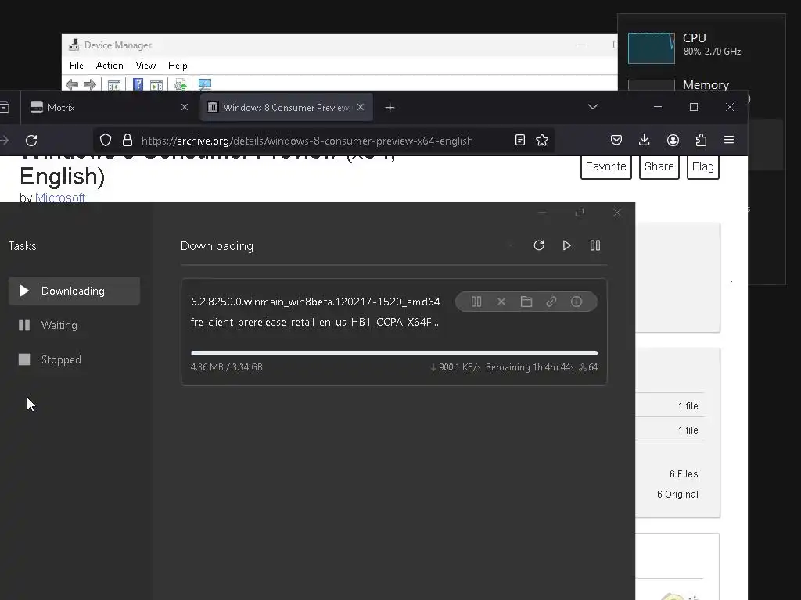Open the download task's folder
The image size is (801, 600).
coord(526,302)
